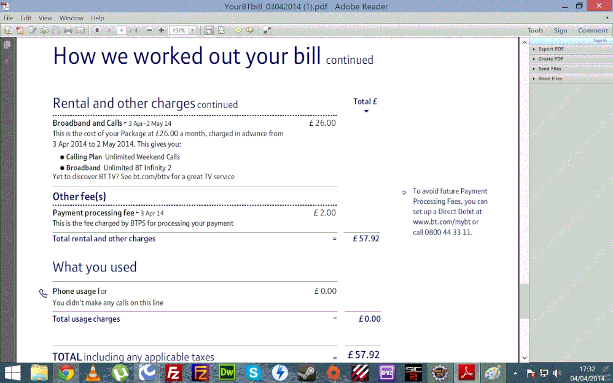Viewport: 613px width, 383px height.
Task: Open the View menu
Action: (x=45, y=18)
